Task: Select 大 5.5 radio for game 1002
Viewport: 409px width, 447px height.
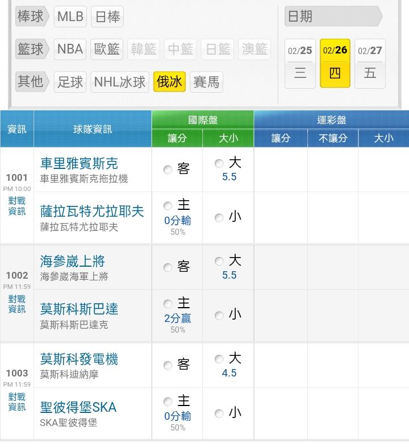Action: pyautogui.click(x=219, y=261)
